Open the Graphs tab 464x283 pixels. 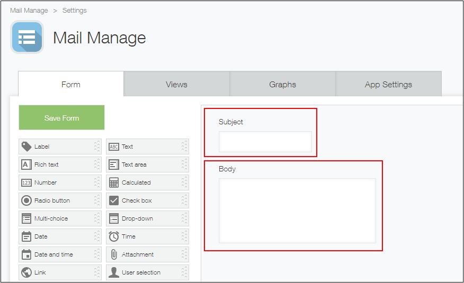282,85
